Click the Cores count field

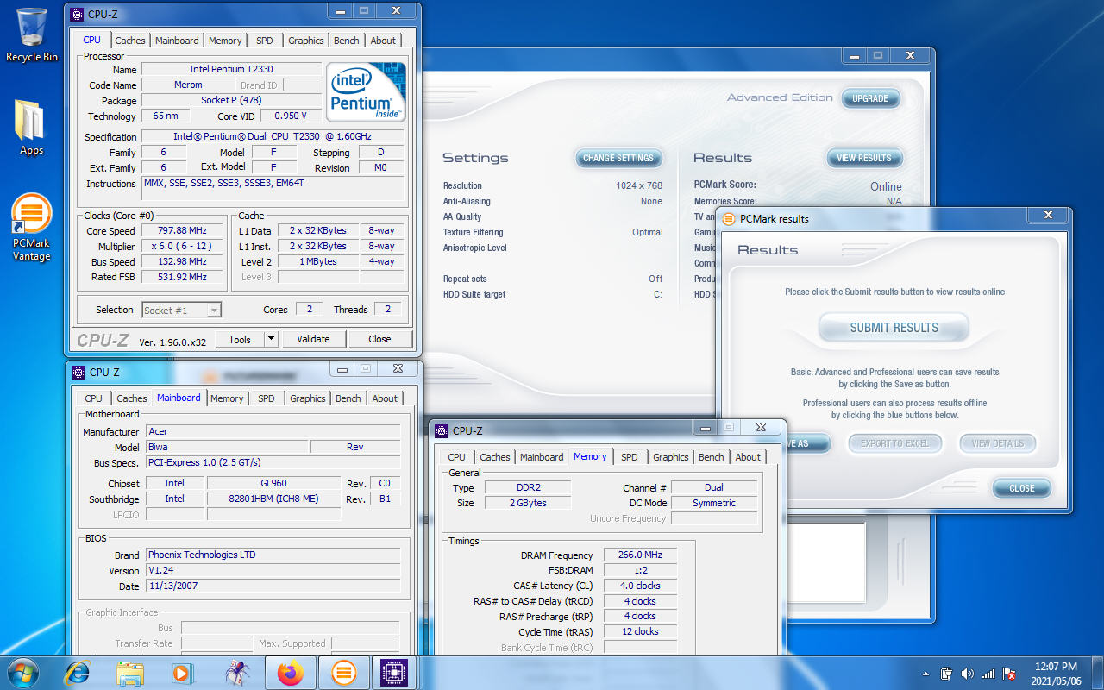[309, 309]
